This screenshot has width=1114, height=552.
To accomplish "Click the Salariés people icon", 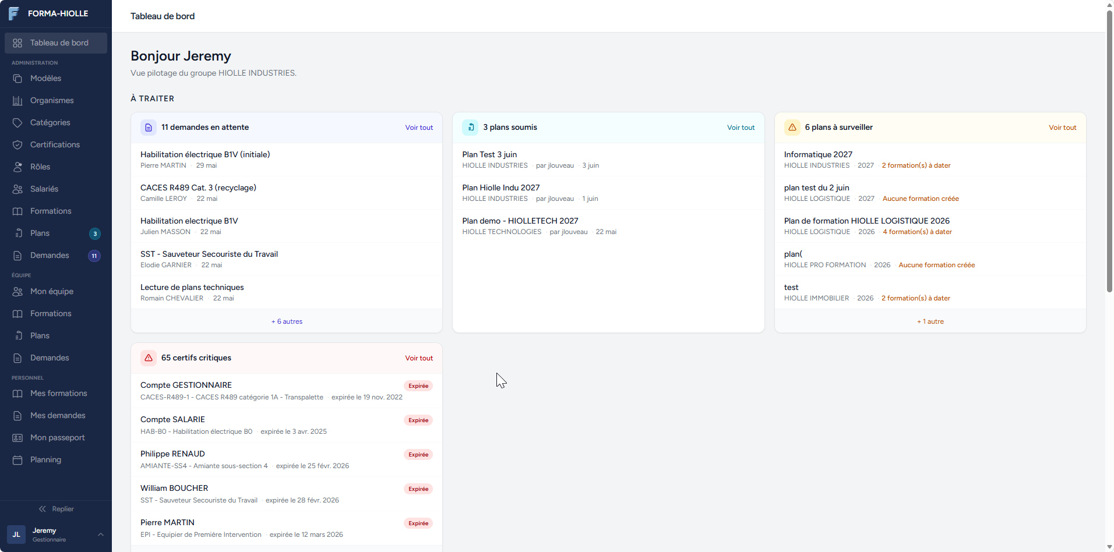I will 17,189.
